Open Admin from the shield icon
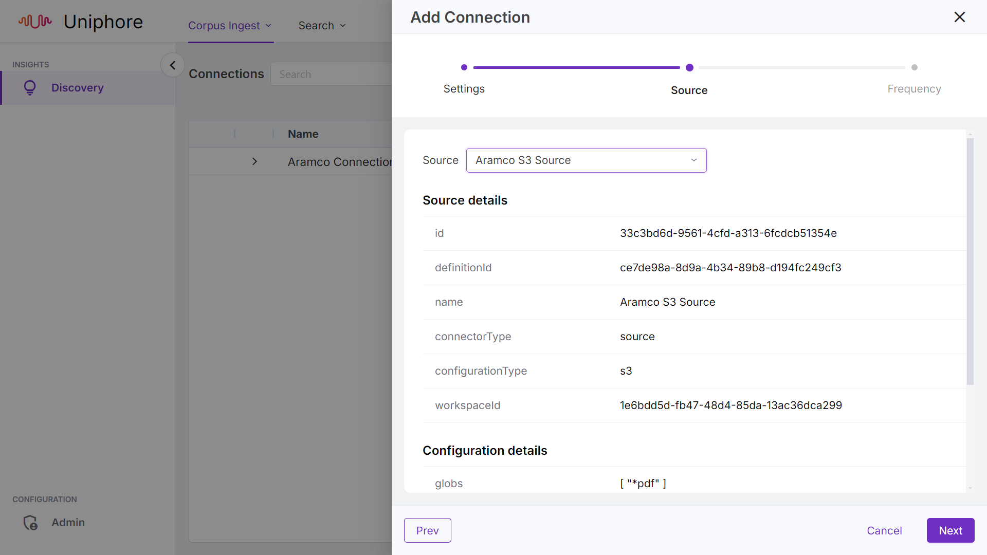 click(30, 523)
